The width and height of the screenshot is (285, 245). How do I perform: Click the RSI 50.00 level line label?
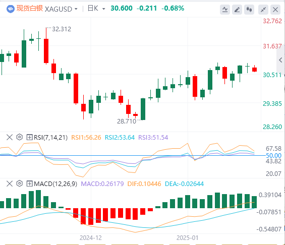point(273,155)
